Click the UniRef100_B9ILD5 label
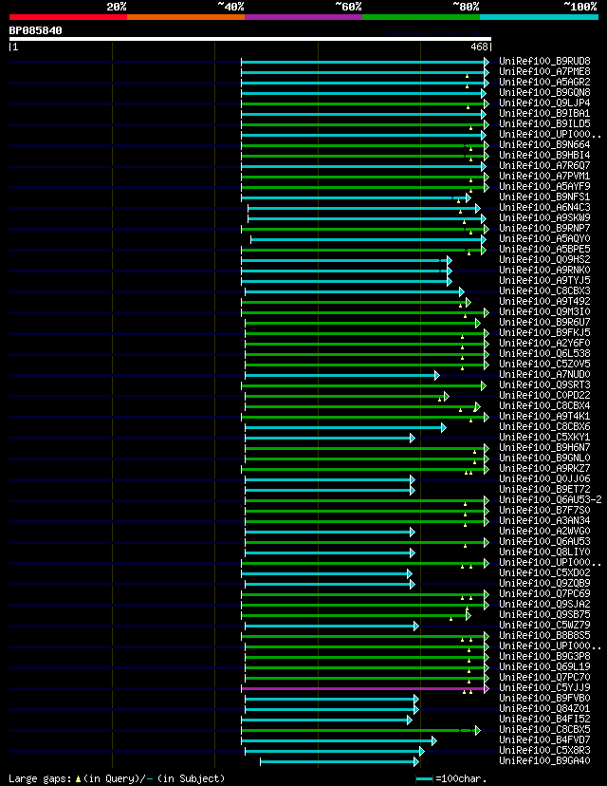This screenshot has width=607, height=786. coord(544,123)
